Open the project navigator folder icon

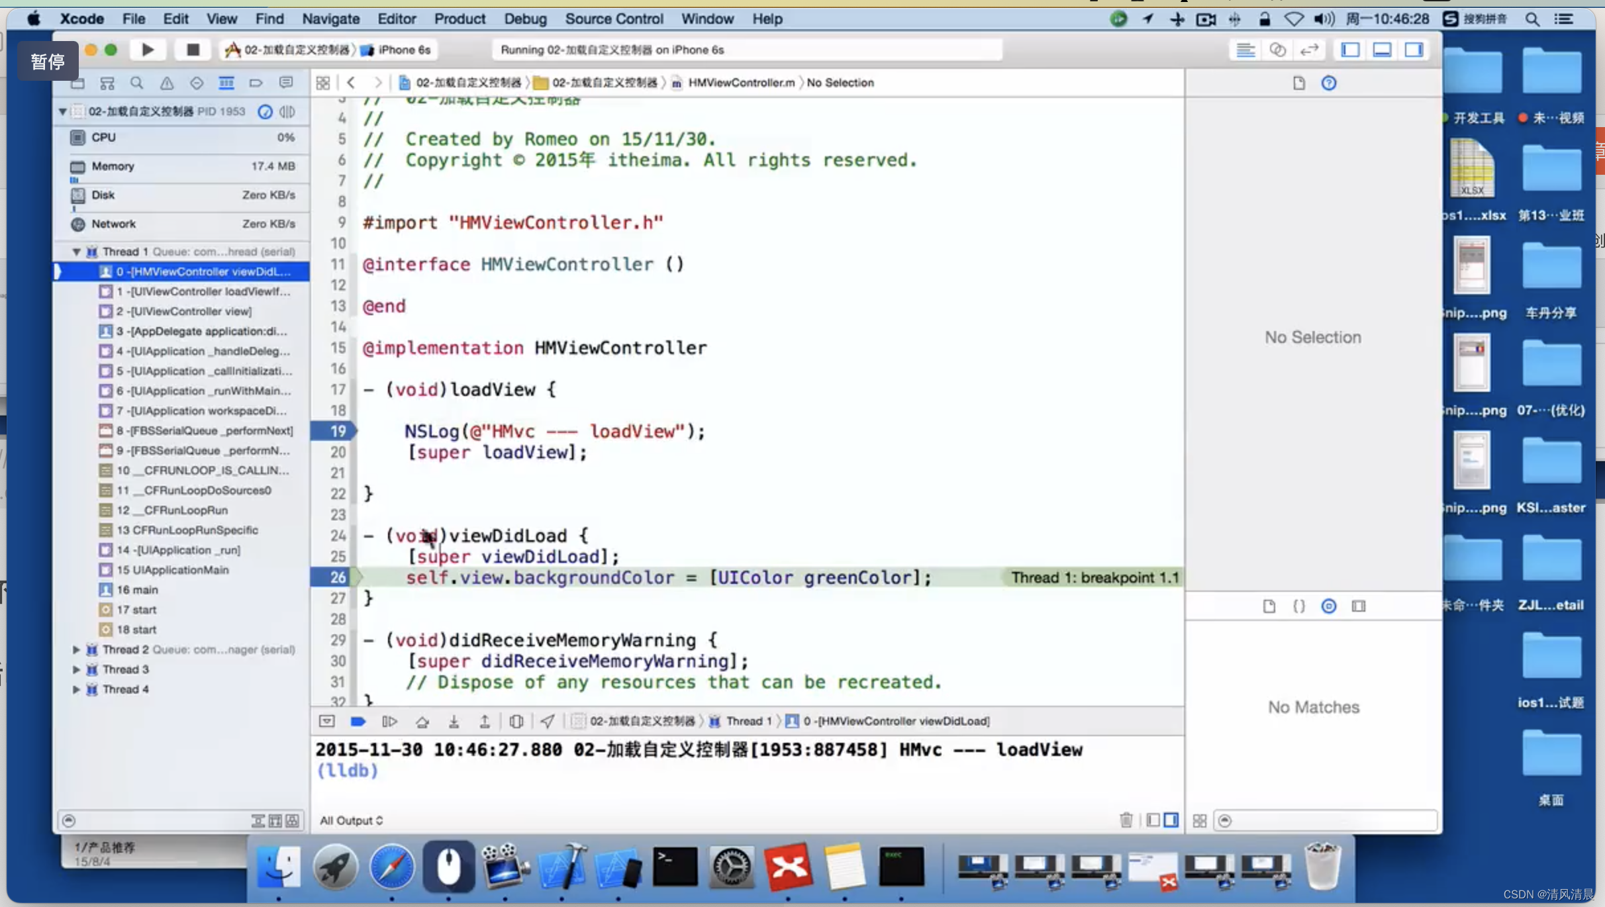tap(77, 83)
